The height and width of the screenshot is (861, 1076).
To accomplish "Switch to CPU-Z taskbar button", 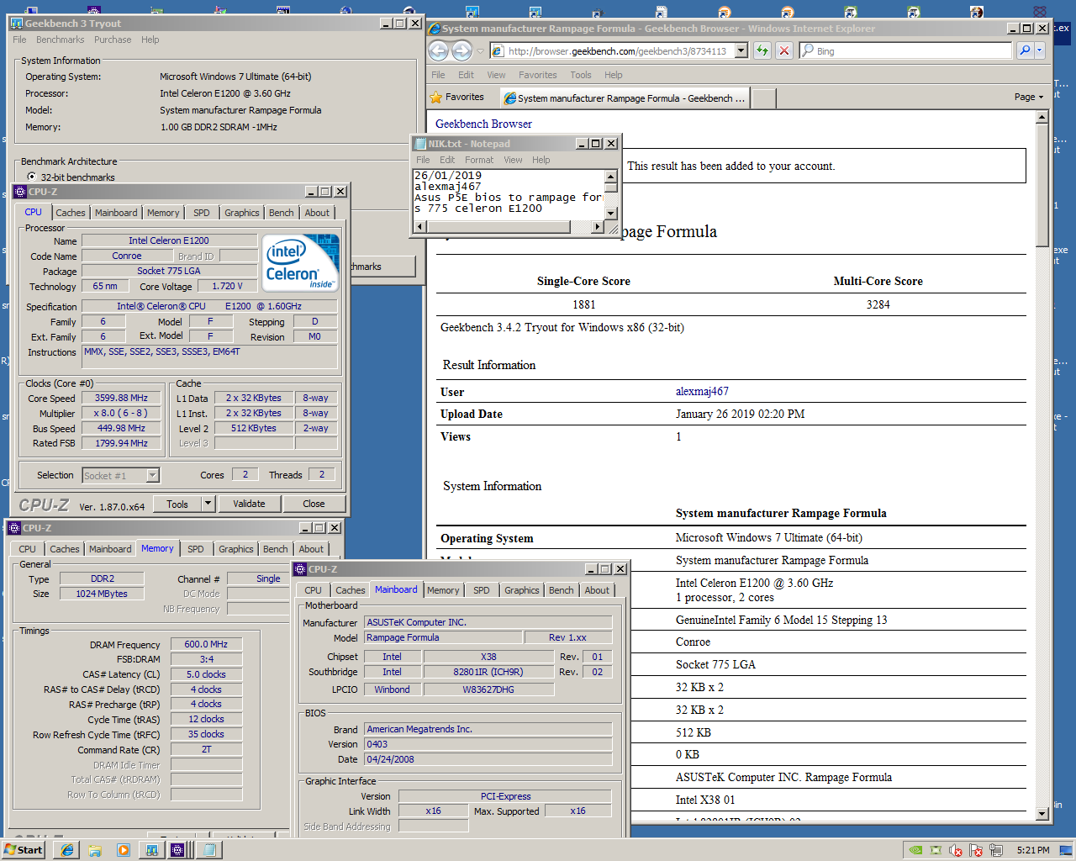I will tap(178, 850).
